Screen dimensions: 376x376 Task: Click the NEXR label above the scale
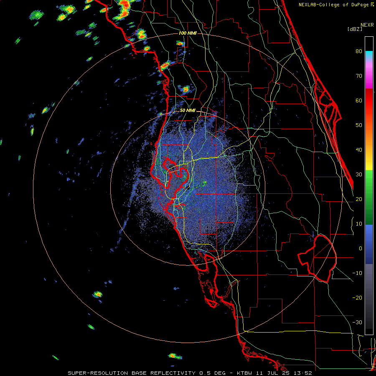pyautogui.click(x=367, y=25)
